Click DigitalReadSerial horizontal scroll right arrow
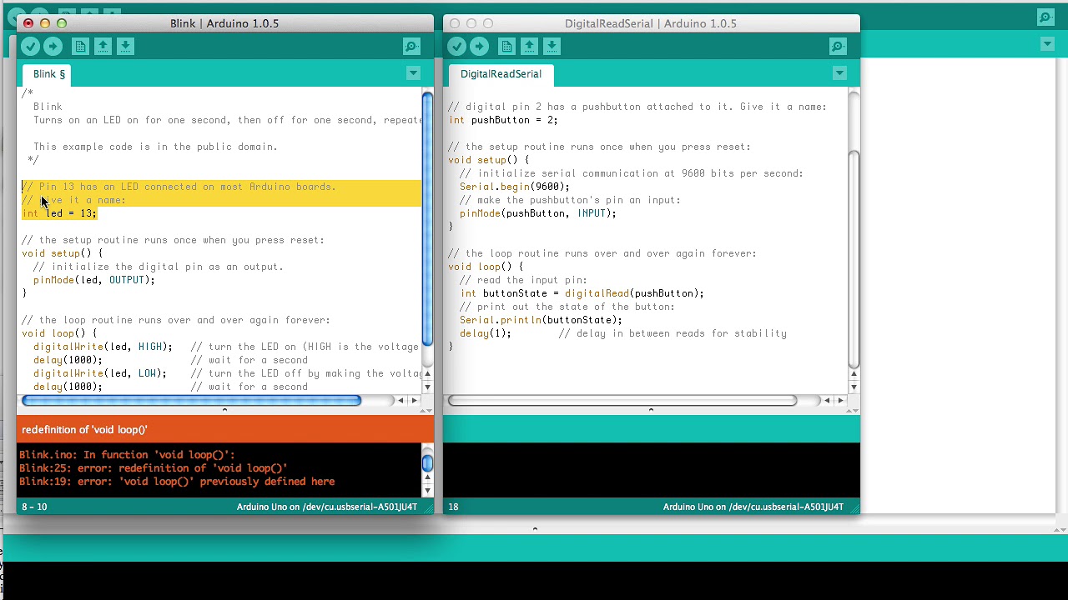The image size is (1068, 600). [840, 401]
